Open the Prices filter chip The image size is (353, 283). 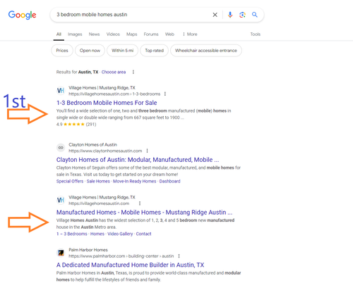[62, 51]
